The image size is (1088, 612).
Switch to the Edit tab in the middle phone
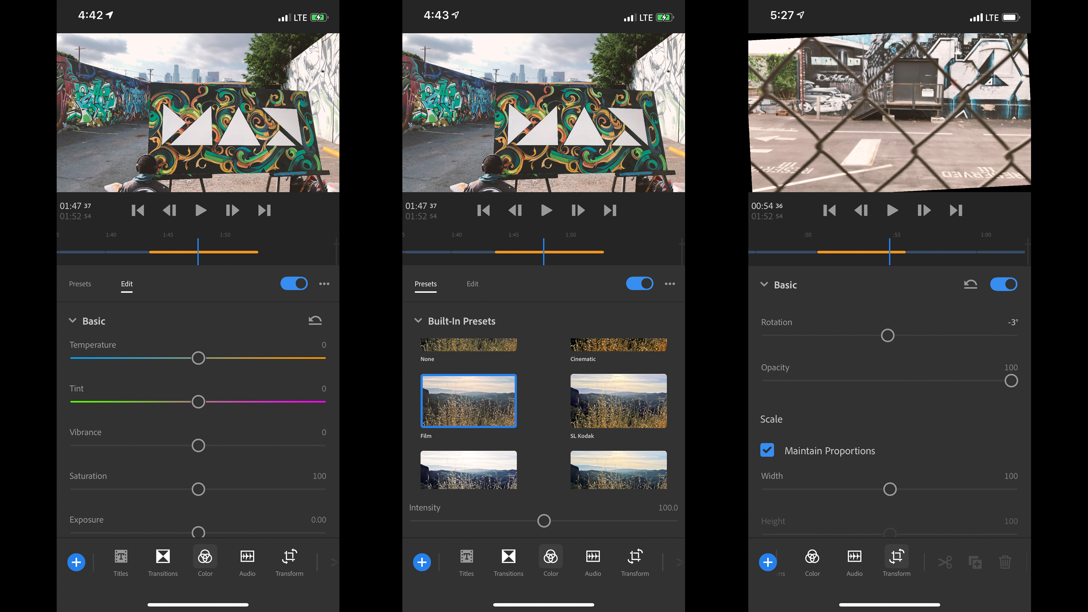pos(472,284)
